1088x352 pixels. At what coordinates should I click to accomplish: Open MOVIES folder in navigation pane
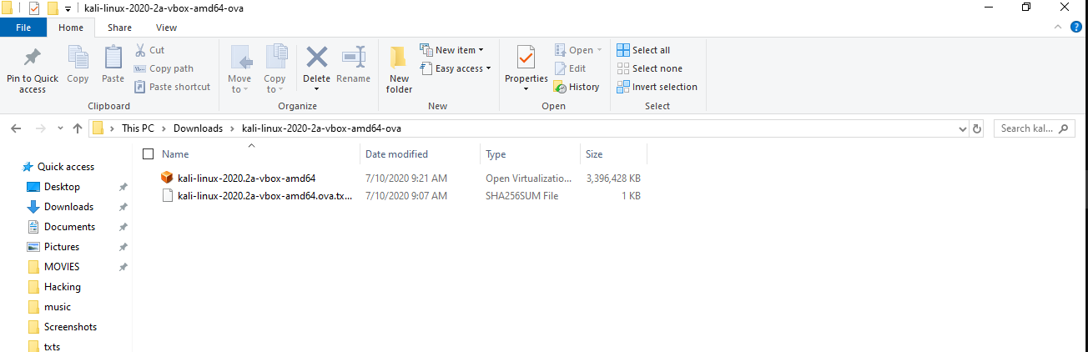pos(62,267)
